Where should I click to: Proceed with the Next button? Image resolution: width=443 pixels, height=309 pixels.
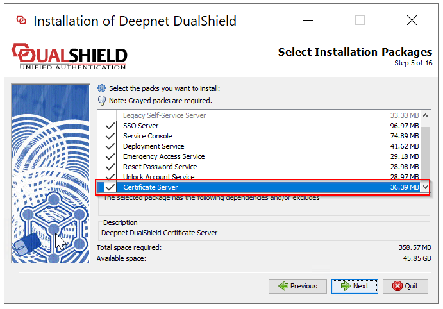tap(356, 286)
